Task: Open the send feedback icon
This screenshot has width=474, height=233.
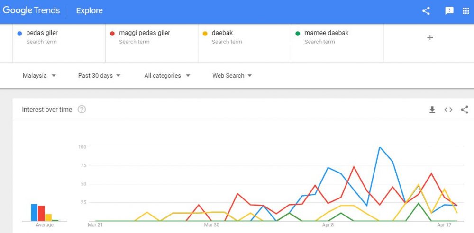Action: point(449,11)
